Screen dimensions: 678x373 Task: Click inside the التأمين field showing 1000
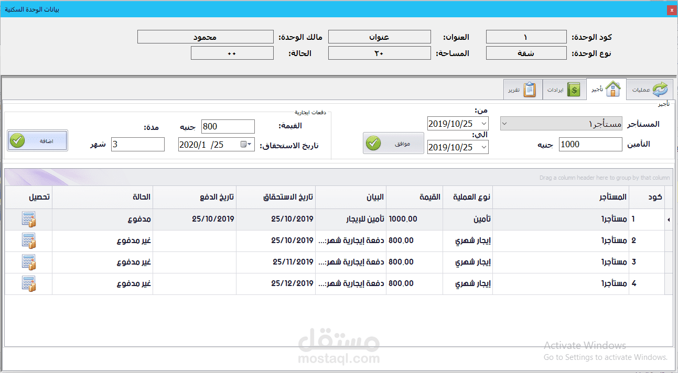point(590,144)
